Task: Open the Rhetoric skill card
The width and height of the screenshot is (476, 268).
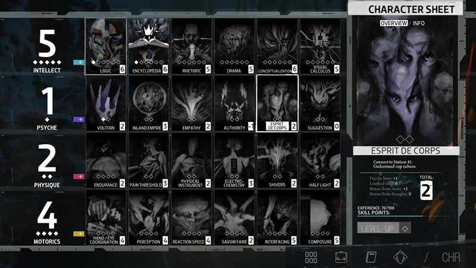Action: coord(192,46)
